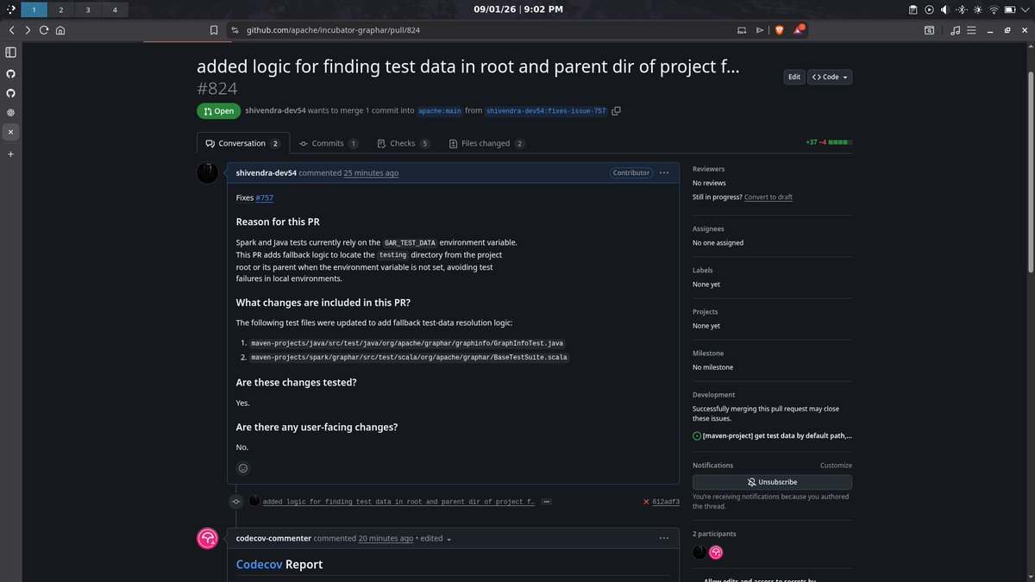Click Customize notifications link
The image size is (1035, 582).
click(x=836, y=466)
